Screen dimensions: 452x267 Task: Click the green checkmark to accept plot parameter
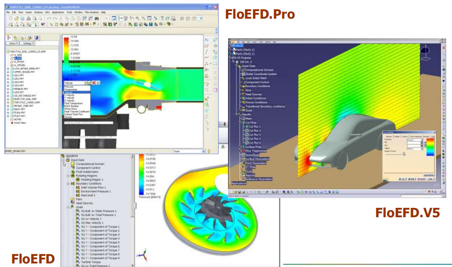(89, 83)
